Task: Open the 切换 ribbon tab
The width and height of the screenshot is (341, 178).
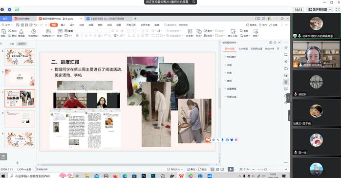Action: 82,25
